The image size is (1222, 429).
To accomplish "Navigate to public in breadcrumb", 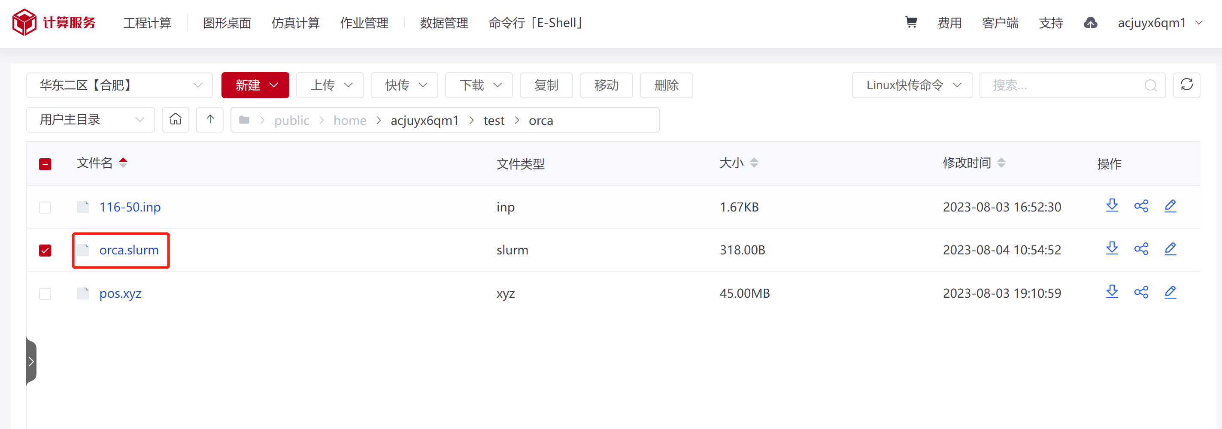I will pyautogui.click(x=292, y=121).
